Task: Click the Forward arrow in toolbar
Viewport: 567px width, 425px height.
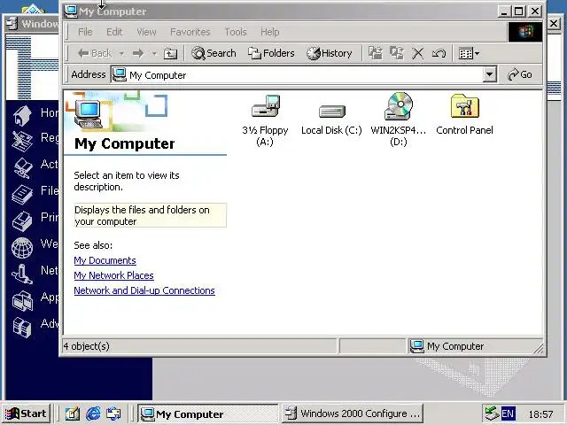Action: click(138, 53)
